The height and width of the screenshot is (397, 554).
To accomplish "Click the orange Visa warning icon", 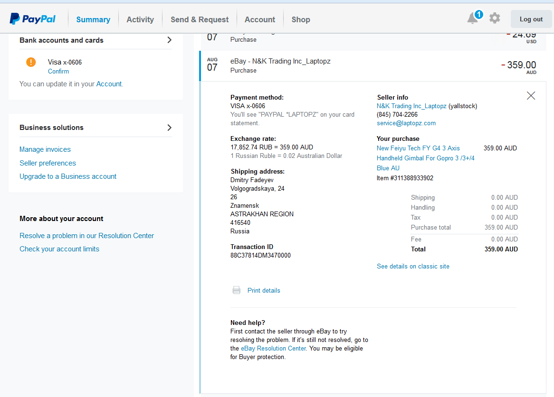I will [31, 62].
